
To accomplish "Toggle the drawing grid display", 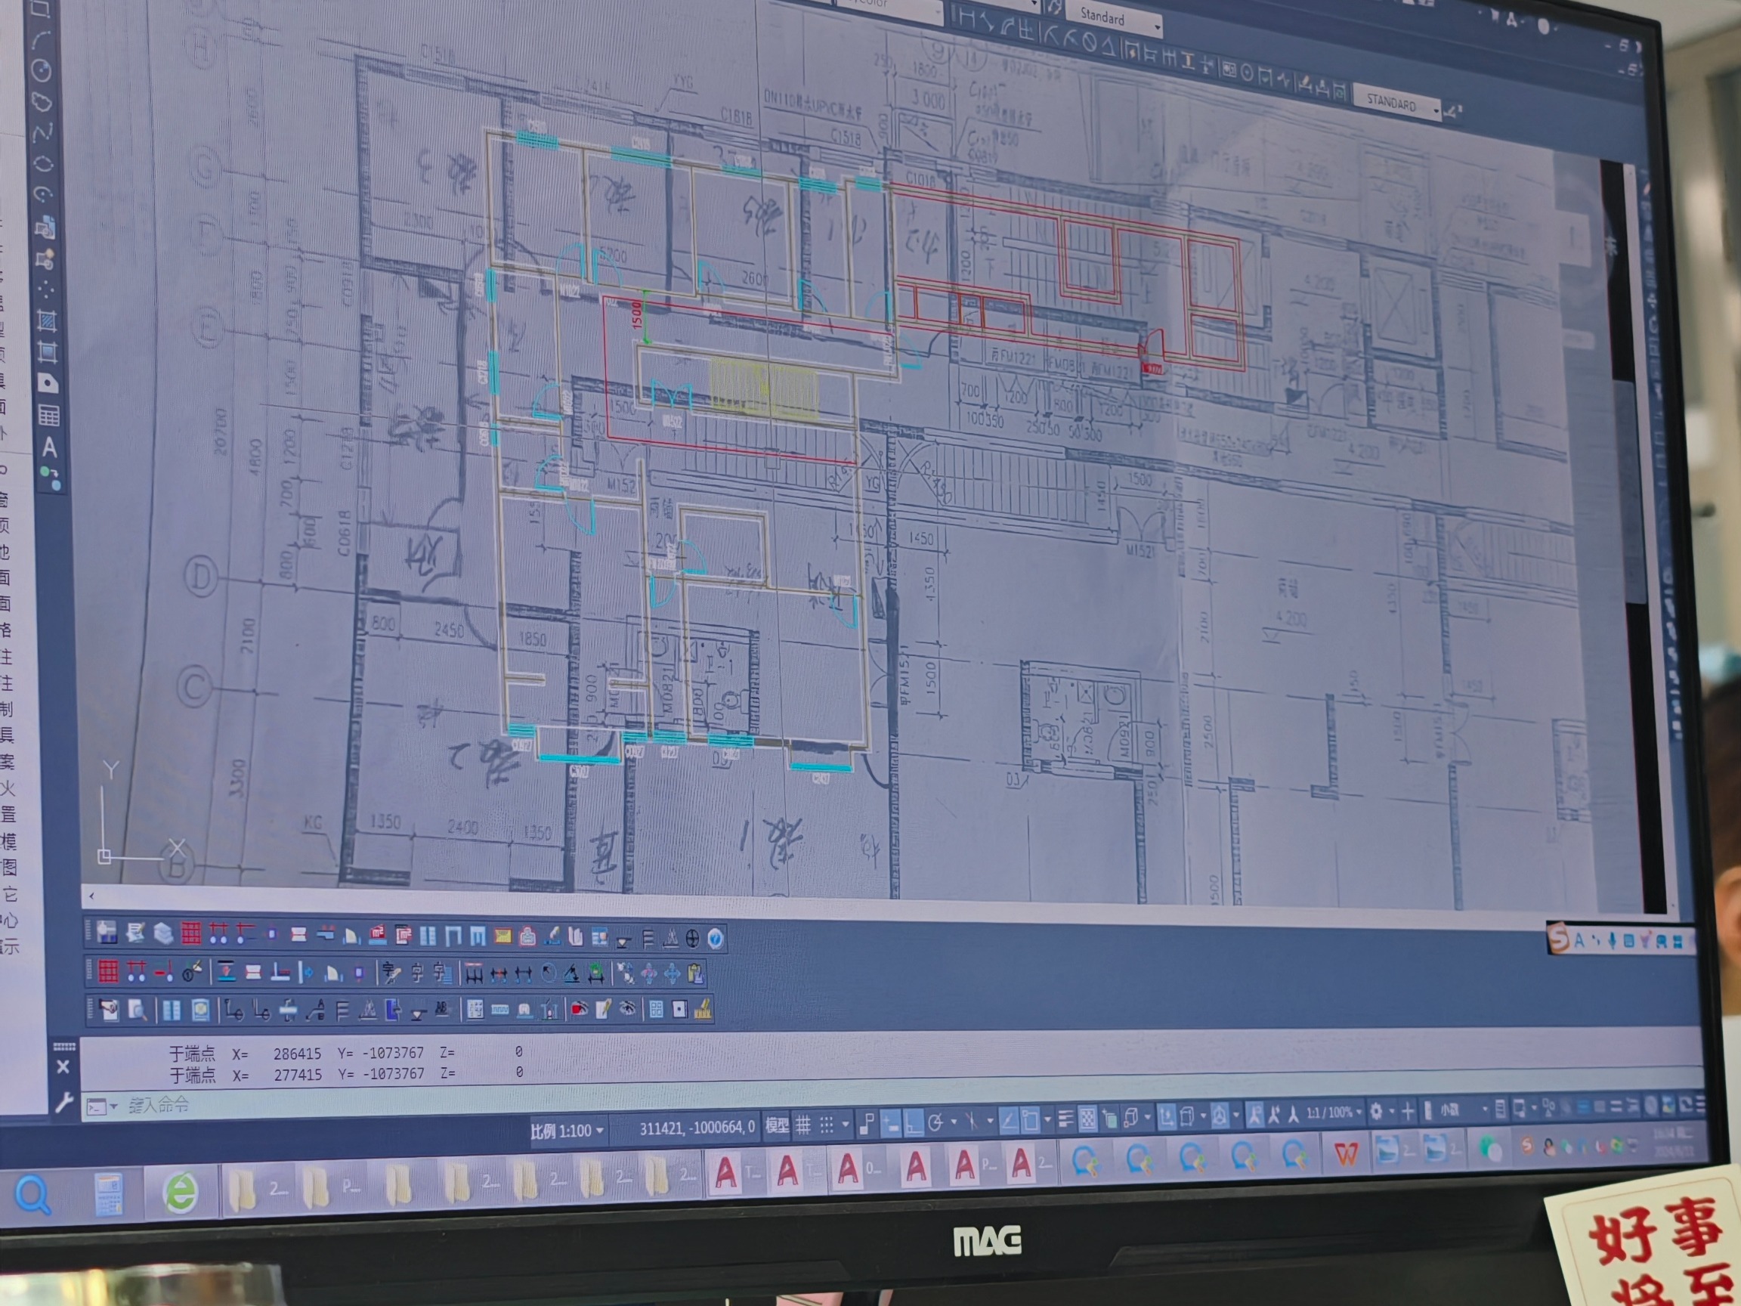I will point(802,1125).
